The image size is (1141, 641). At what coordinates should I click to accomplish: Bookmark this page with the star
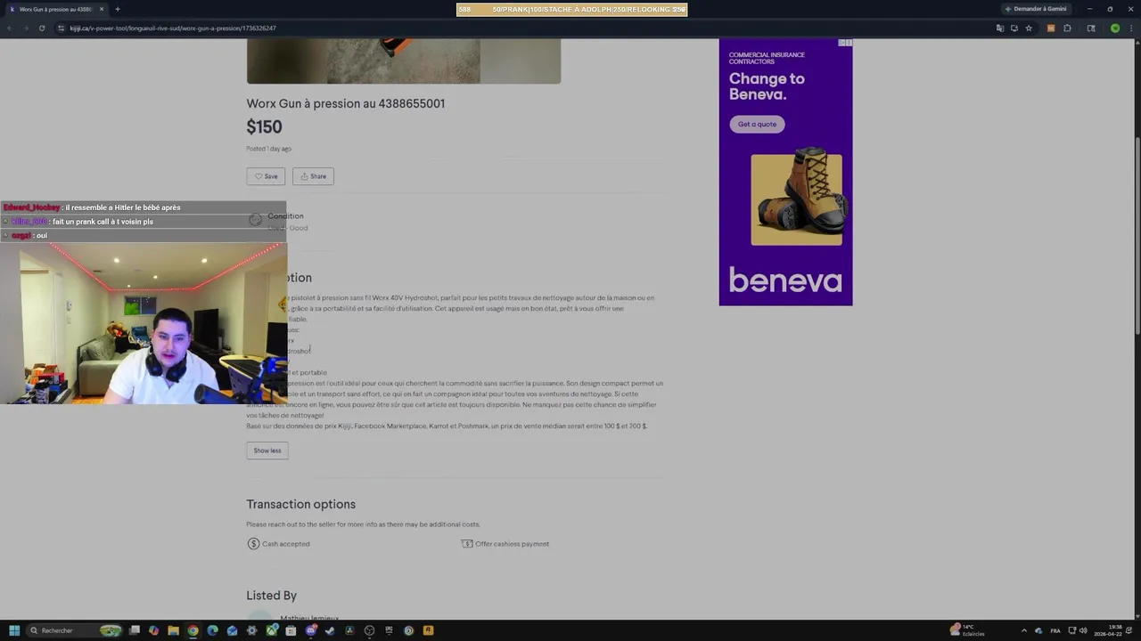pos(1029,28)
